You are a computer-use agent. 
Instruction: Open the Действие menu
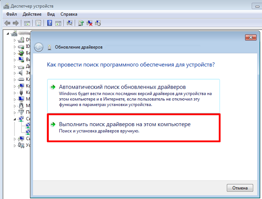click(32, 14)
